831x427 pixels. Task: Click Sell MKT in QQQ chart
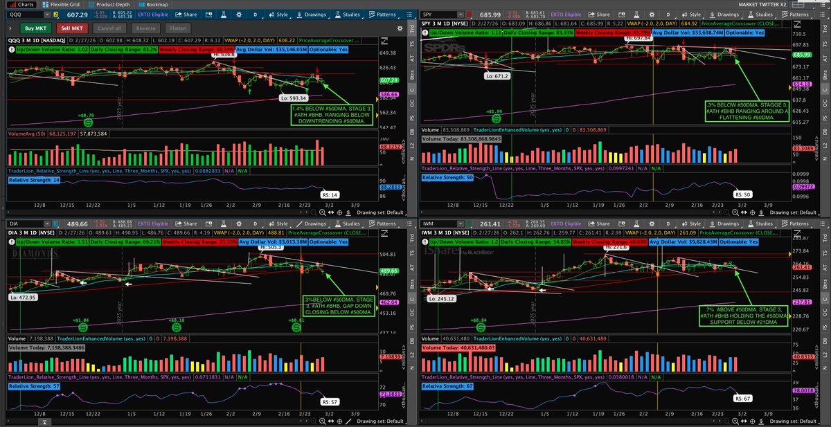point(72,28)
